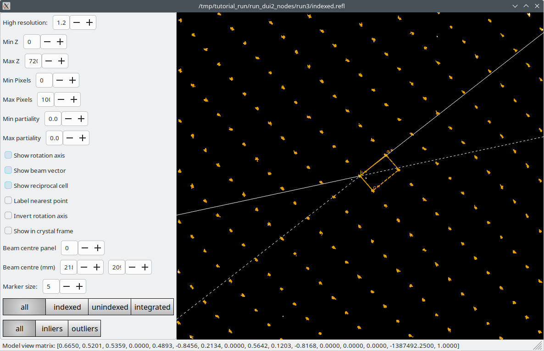The height and width of the screenshot is (351, 544).
Task: Increase first Beam centre mm value
Action: pyautogui.click(x=97, y=267)
